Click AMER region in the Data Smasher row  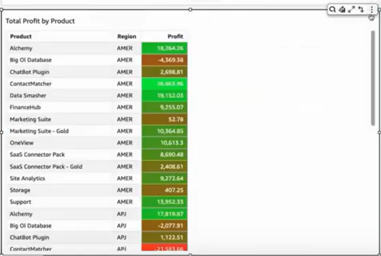tap(124, 96)
